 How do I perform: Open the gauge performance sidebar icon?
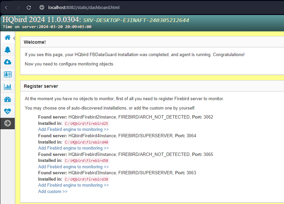tap(7, 99)
